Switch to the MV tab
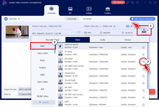 [70, 11]
